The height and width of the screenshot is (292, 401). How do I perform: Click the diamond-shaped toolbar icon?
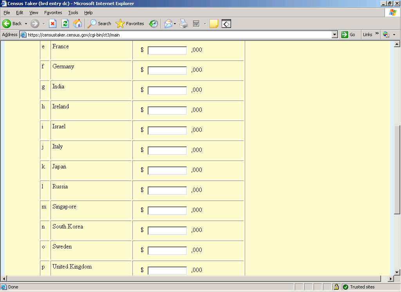[x=226, y=24]
